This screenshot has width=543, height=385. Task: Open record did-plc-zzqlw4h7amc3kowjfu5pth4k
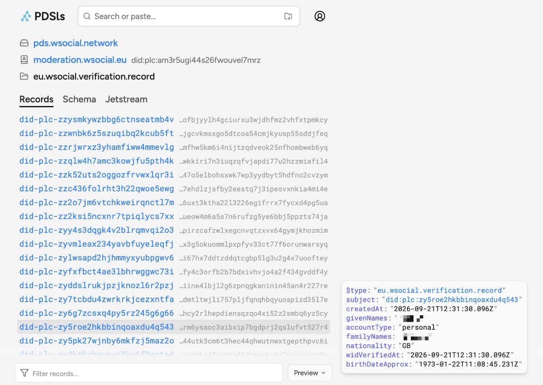[96, 161]
